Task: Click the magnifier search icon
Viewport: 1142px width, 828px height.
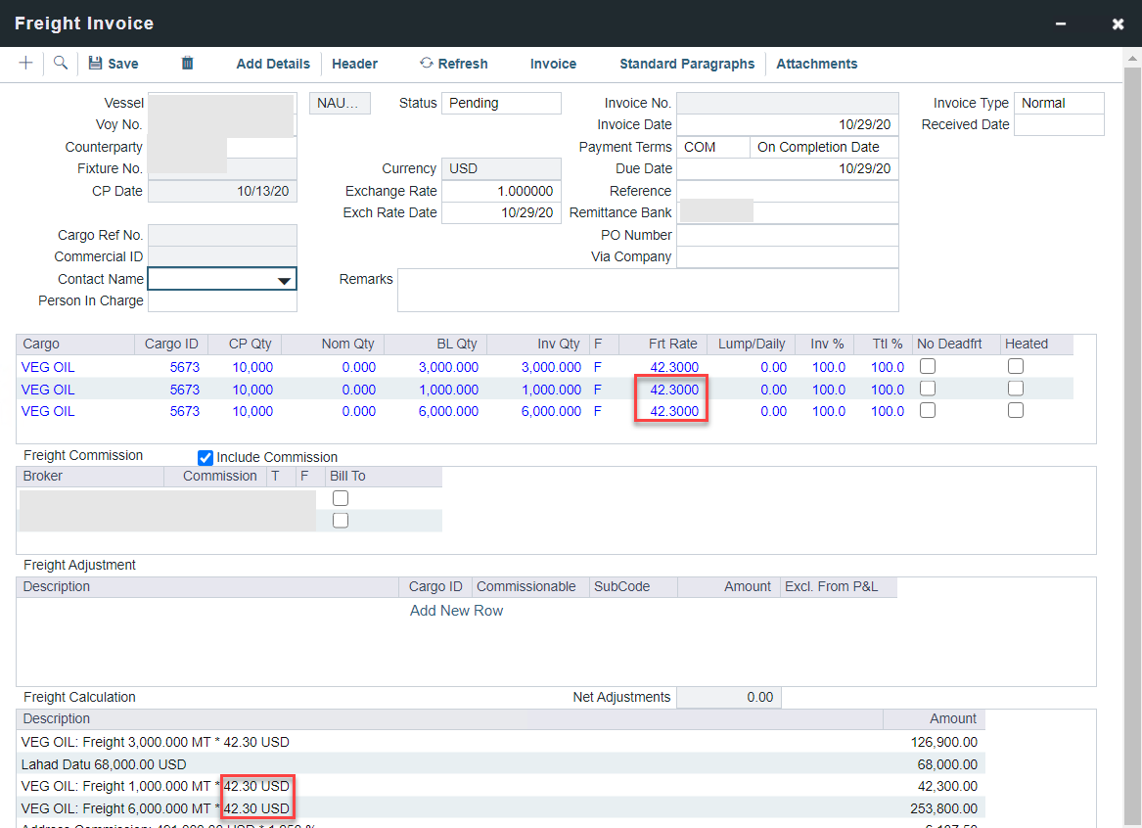Action: 61,63
